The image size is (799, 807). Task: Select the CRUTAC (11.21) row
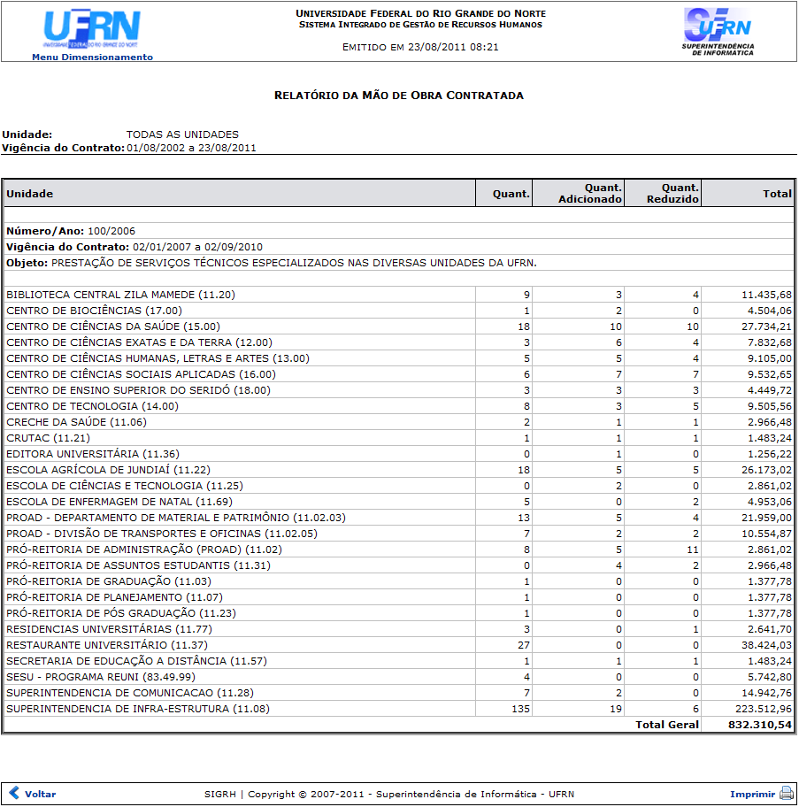pos(399,439)
